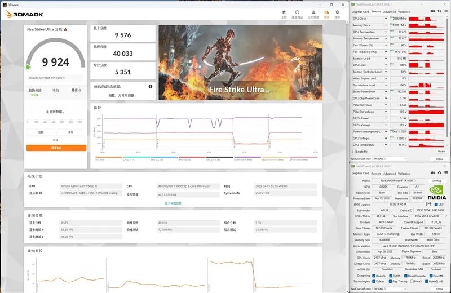This screenshot has width=451, height=293.
Task: Click 3DMark validate button above run-again
Action: pyautogui.click(x=55, y=140)
